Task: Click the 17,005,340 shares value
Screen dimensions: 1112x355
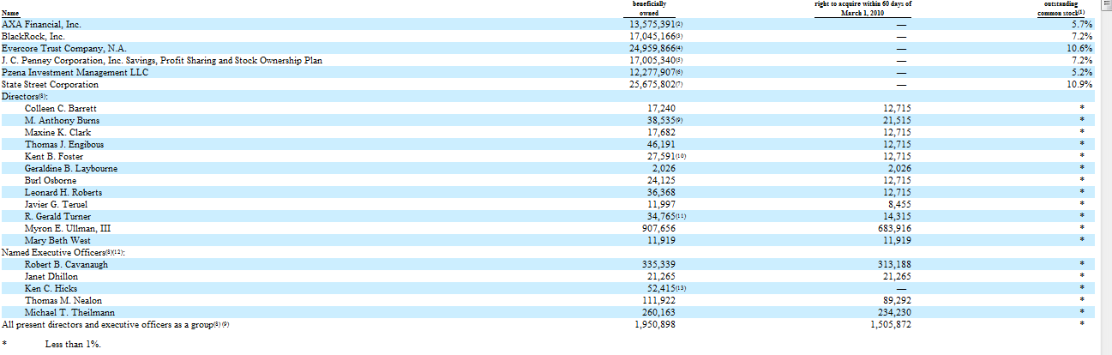Action: tap(657, 61)
